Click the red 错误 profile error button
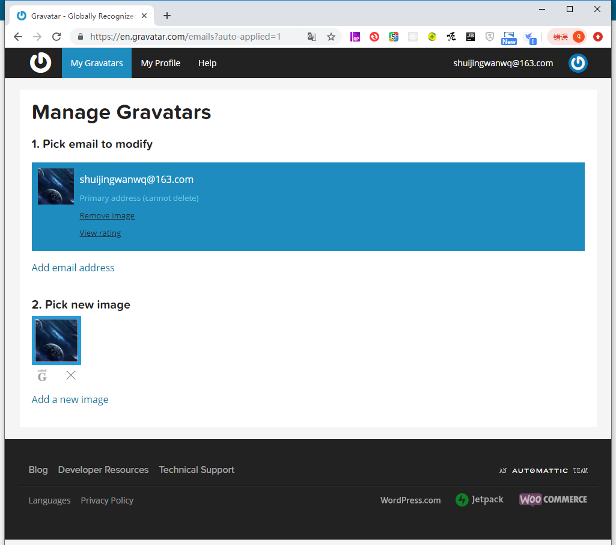The width and height of the screenshot is (616, 545). [x=567, y=37]
